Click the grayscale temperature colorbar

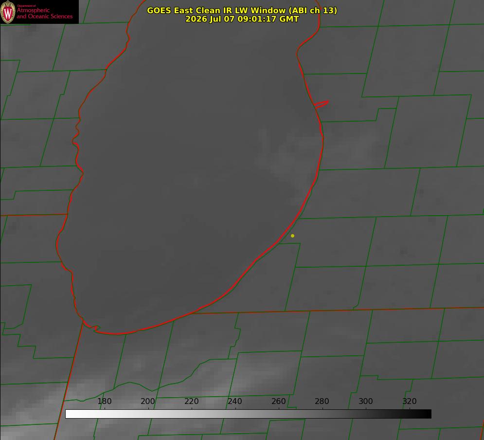(x=248, y=414)
